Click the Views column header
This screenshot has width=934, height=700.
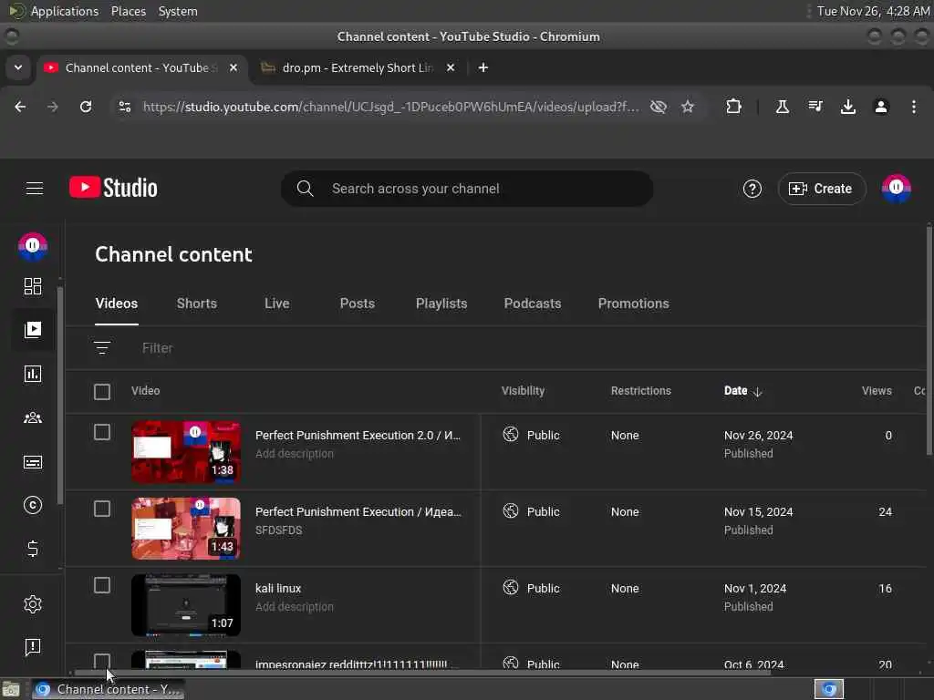pyautogui.click(x=877, y=391)
